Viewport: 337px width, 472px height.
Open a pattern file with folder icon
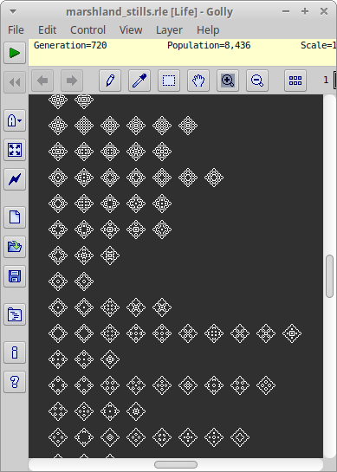tap(15, 247)
